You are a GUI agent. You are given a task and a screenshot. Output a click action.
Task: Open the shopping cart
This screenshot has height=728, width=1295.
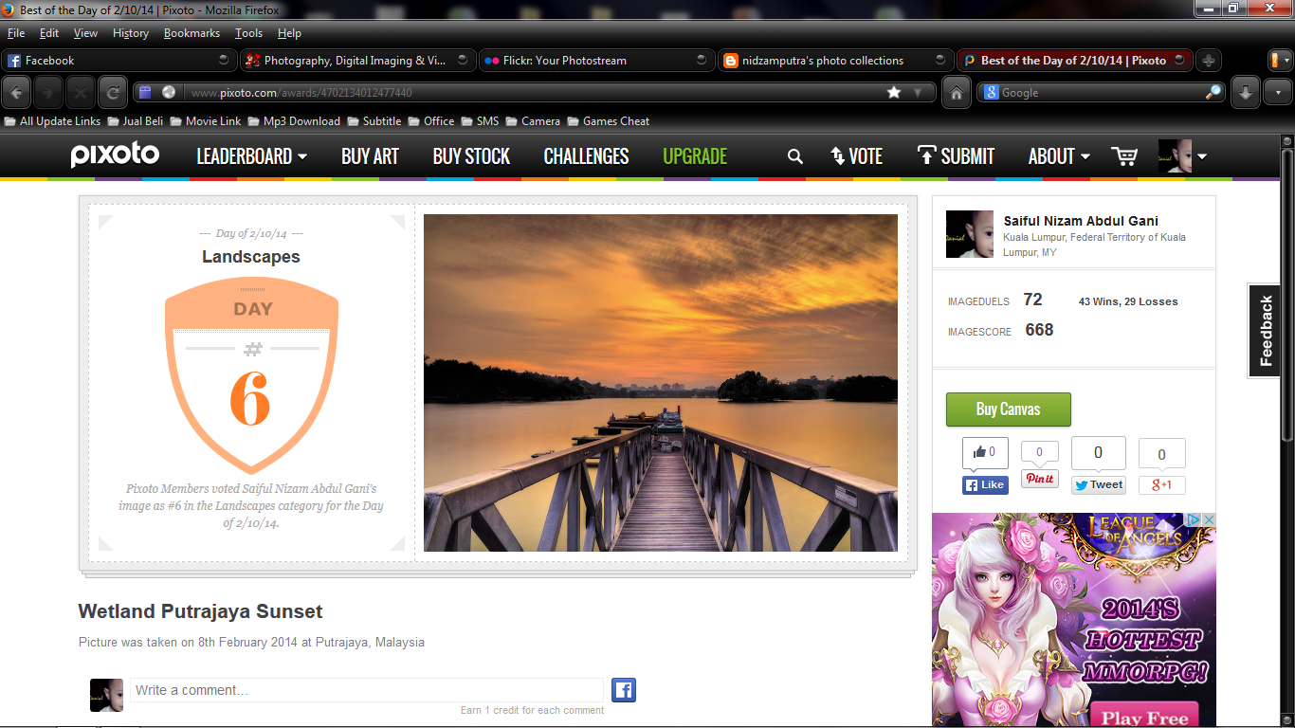pos(1124,156)
